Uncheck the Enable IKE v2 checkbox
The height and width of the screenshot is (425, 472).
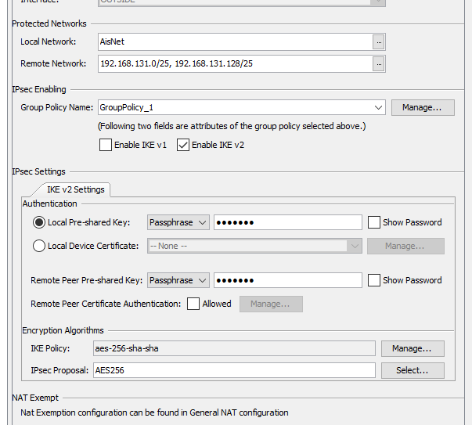[x=184, y=145]
